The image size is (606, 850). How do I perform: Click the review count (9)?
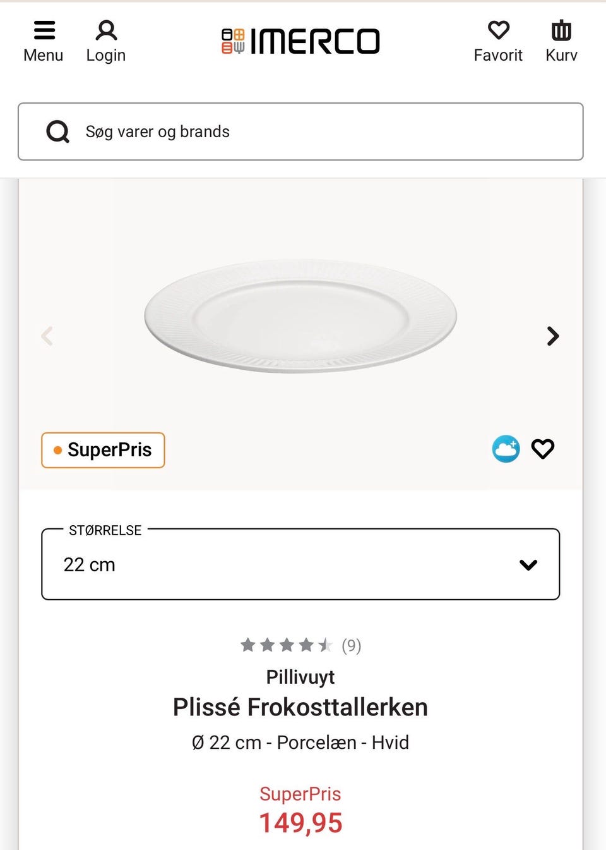(352, 645)
